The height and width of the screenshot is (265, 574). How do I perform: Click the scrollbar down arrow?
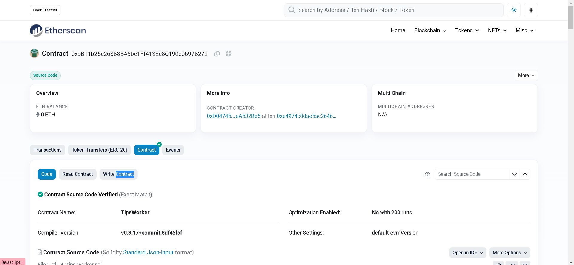[x=571, y=263]
